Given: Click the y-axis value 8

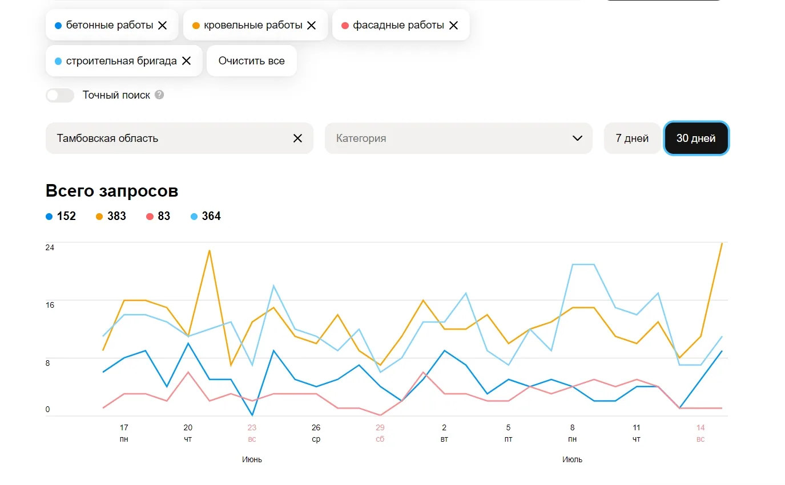Looking at the screenshot, I should tap(47, 362).
